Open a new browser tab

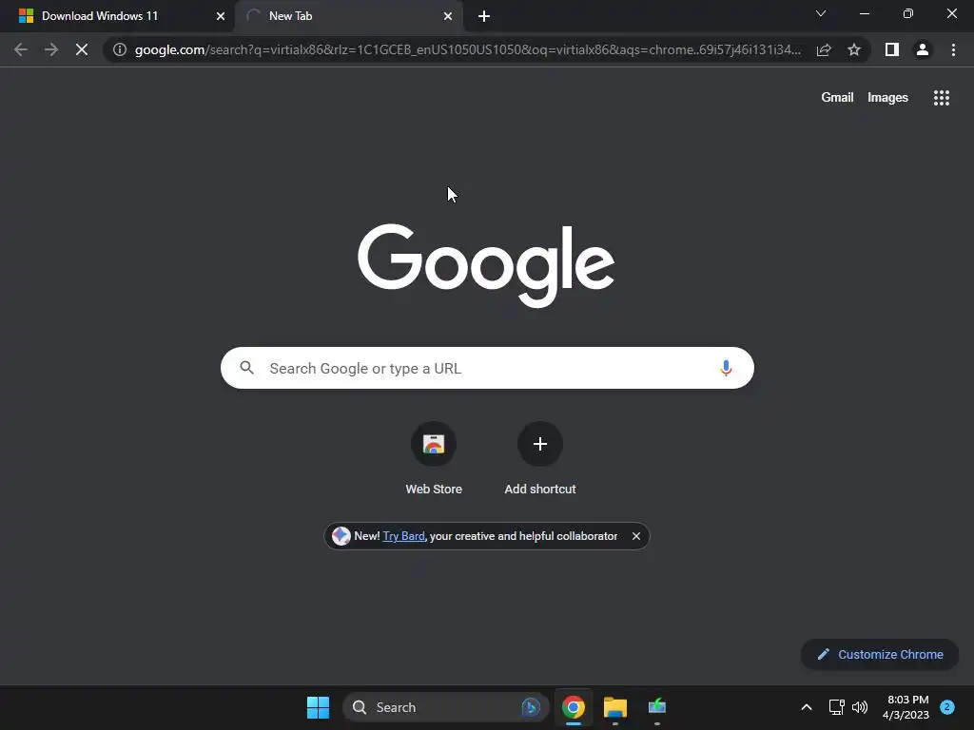(484, 16)
